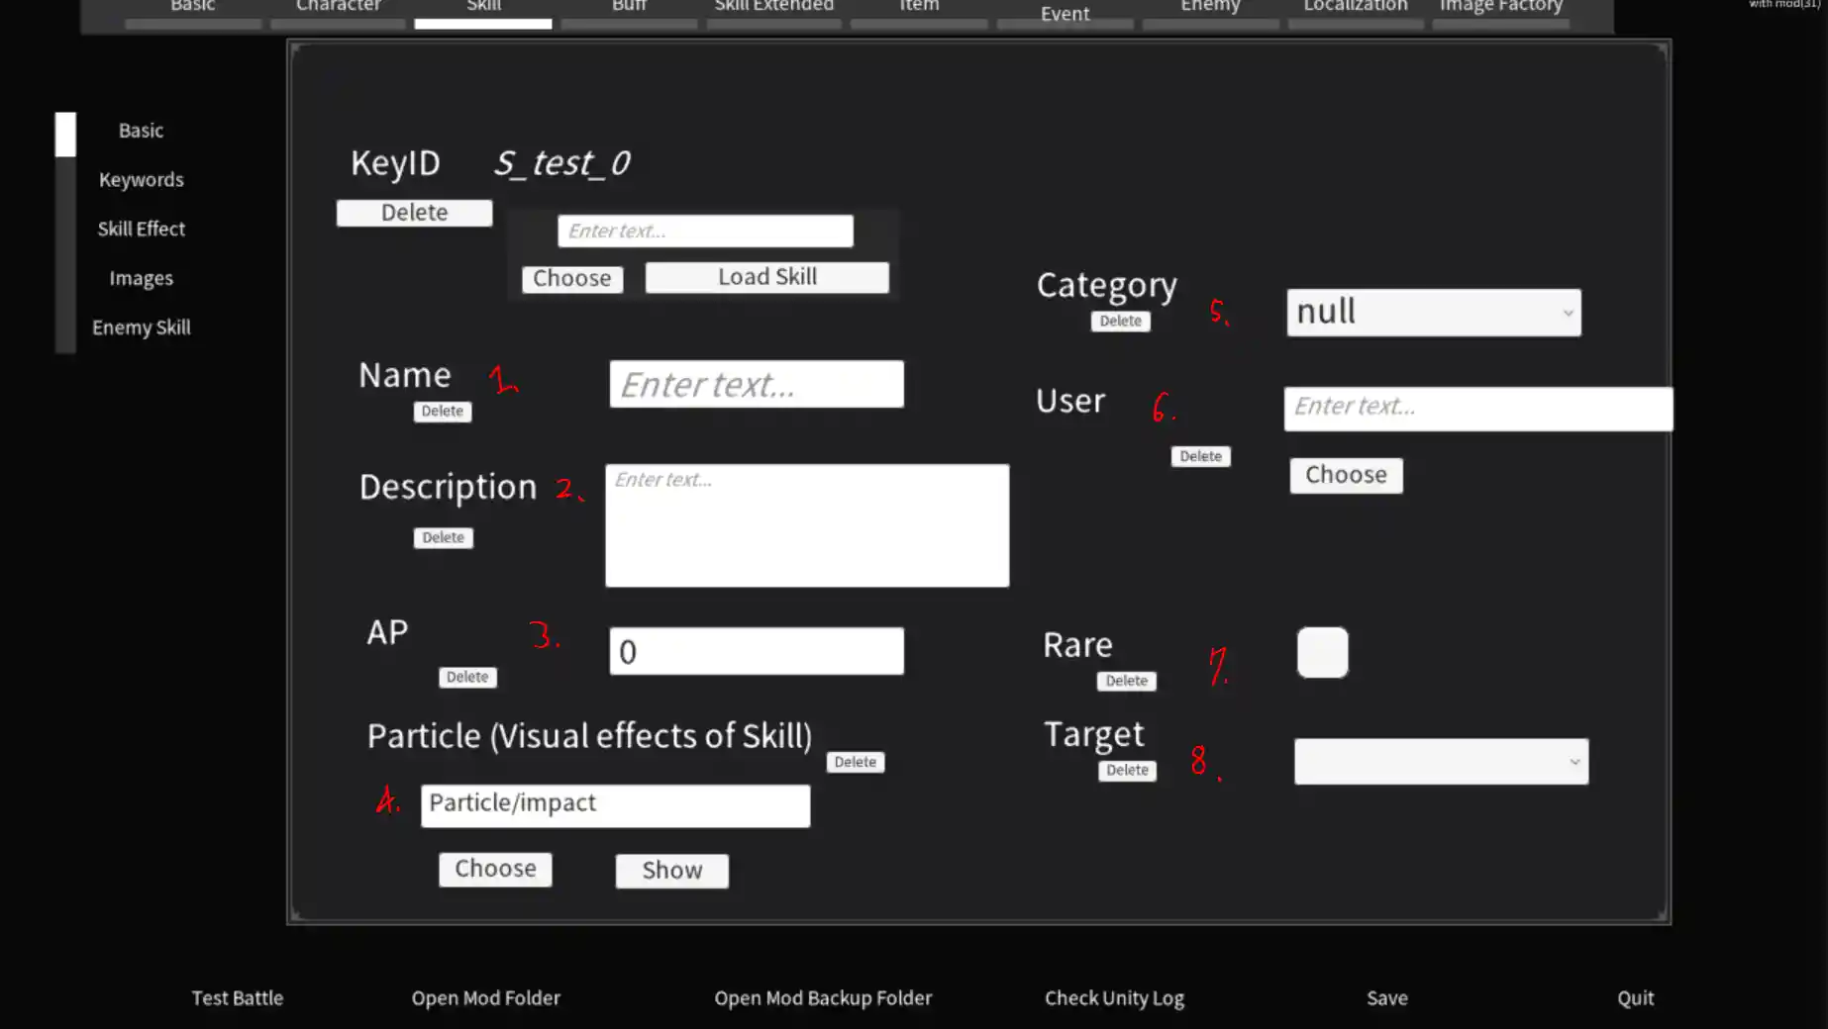Open the Category dropdown showing null

pyautogui.click(x=1434, y=313)
